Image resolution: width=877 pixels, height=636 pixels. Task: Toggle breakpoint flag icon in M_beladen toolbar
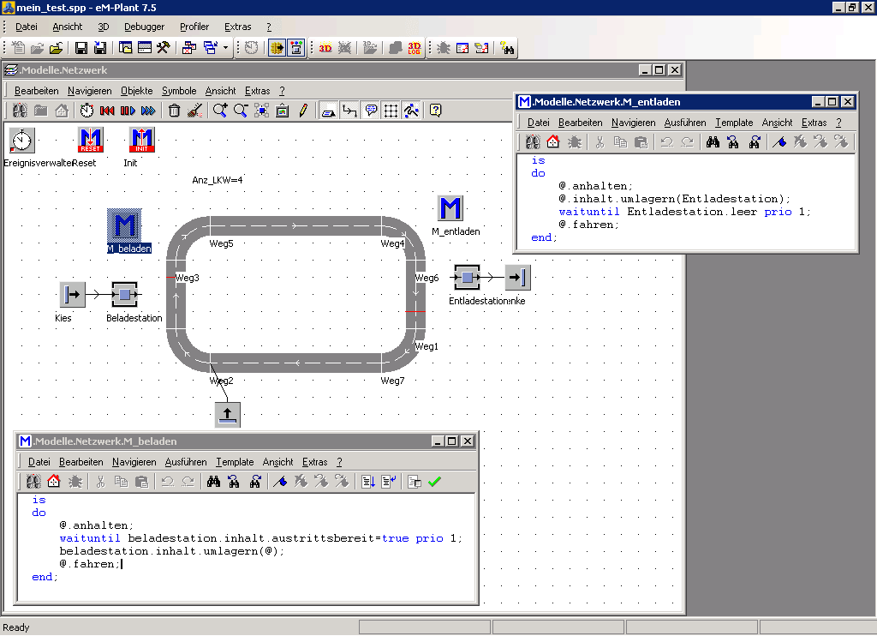[x=280, y=482]
